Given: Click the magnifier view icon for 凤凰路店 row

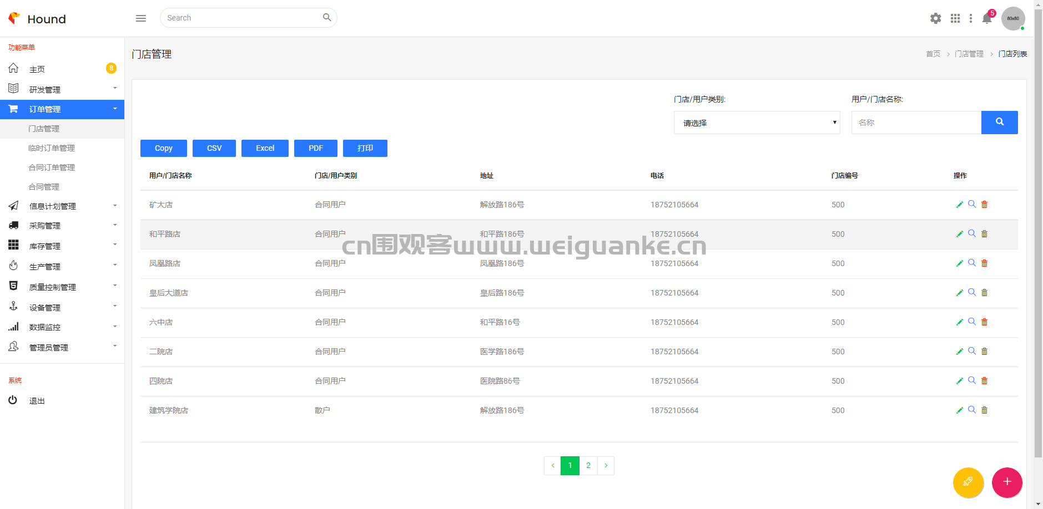Looking at the screenshot, I should pos(972,263).
